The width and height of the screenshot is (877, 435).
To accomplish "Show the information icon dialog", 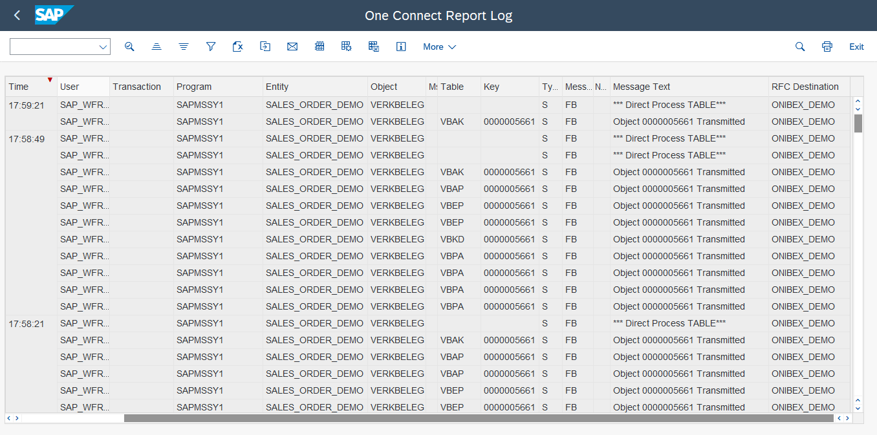I will 401,47.
